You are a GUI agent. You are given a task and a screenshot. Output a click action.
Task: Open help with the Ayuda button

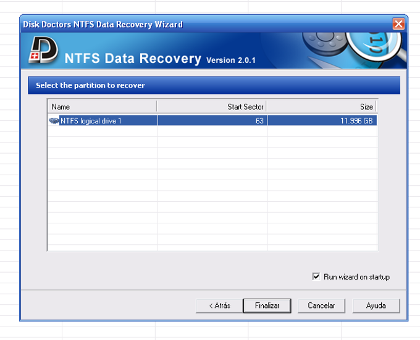(x=376, y=306)
